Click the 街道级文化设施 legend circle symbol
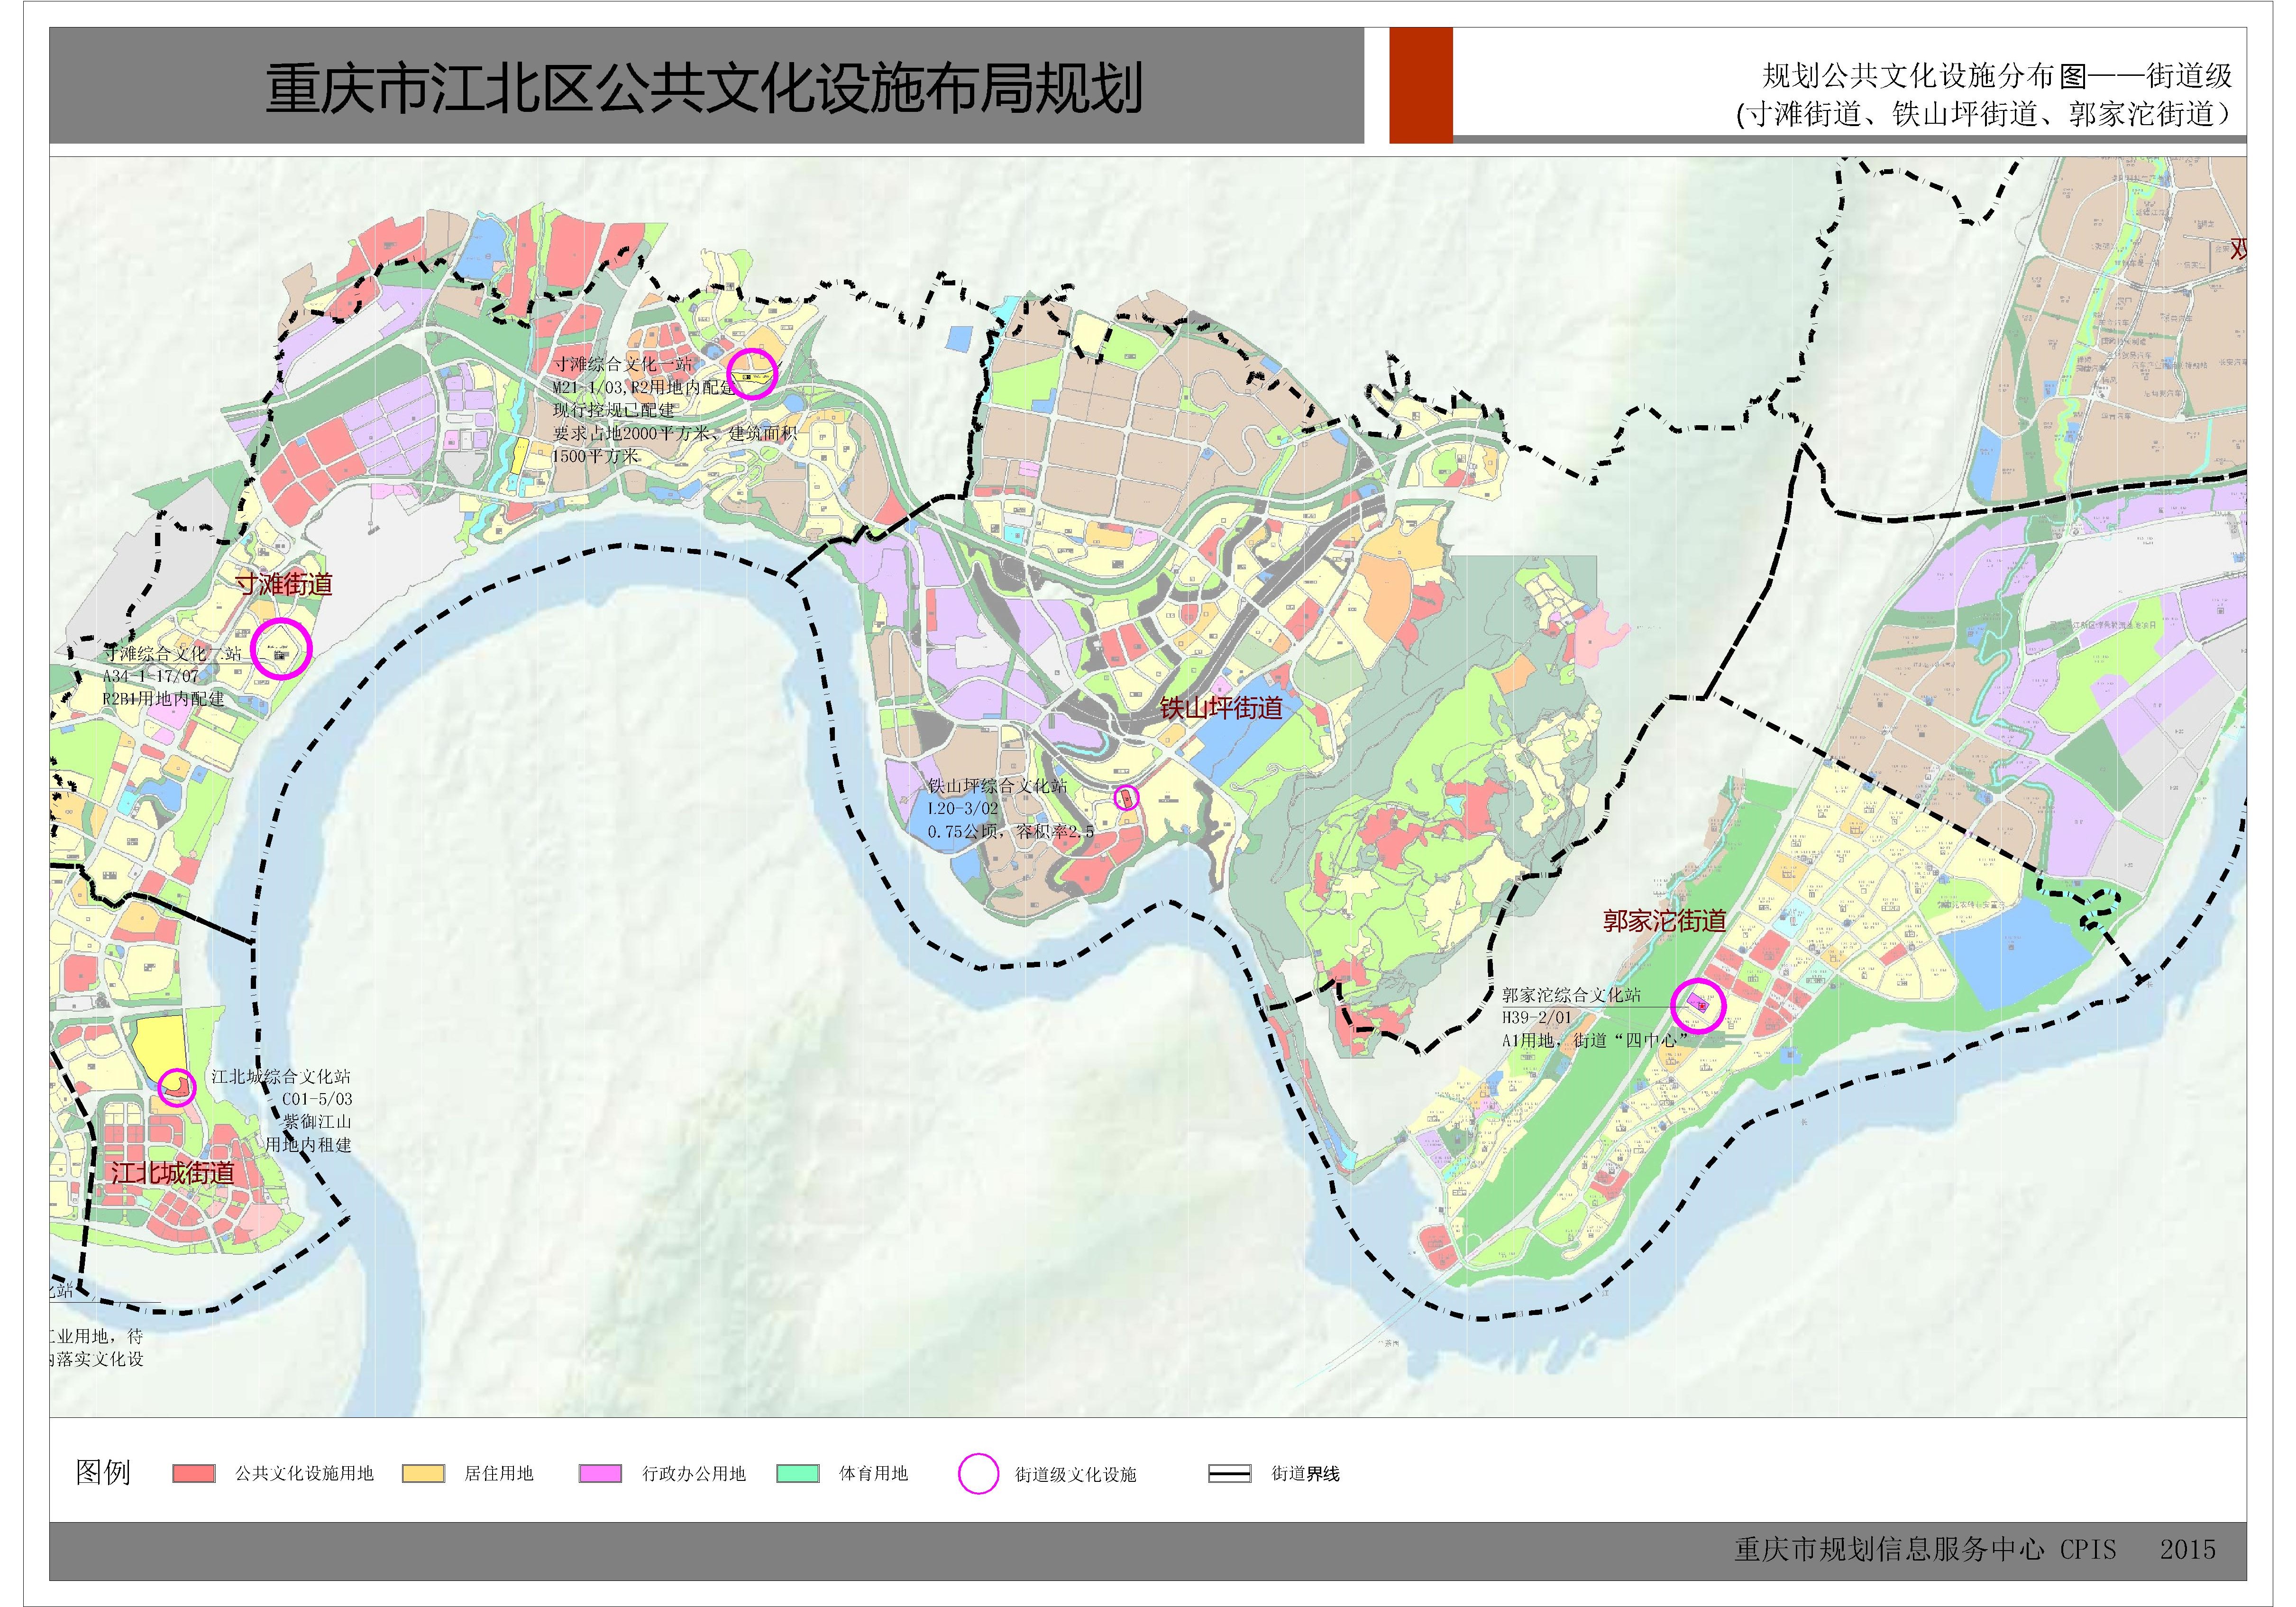 coord(978,1473)
